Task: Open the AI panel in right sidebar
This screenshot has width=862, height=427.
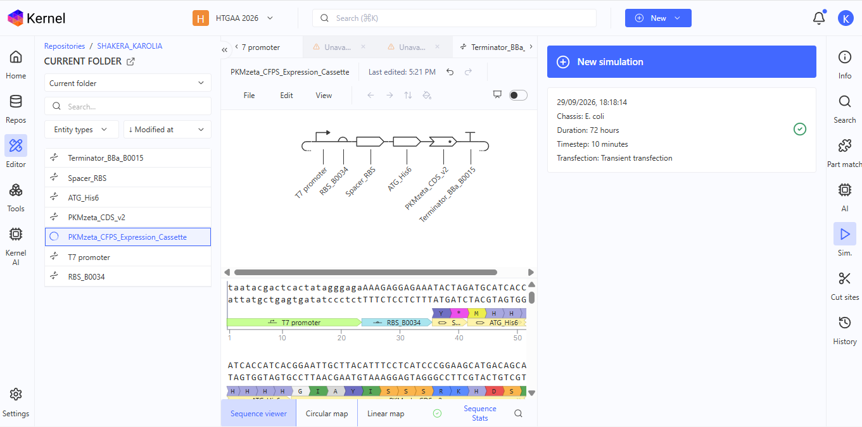Action: coord(845,197)
